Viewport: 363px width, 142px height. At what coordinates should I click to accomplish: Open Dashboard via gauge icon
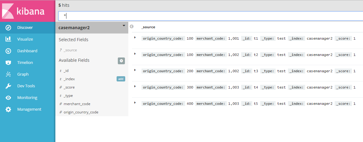point(8,51)
